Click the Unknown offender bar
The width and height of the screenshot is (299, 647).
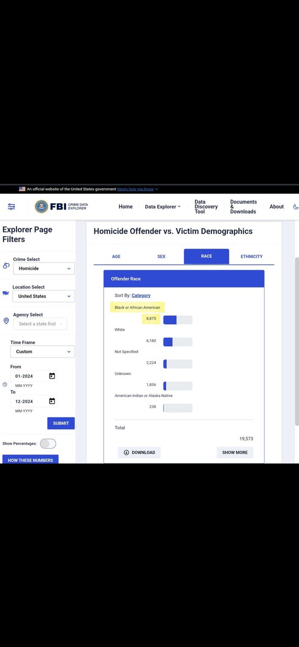click(x=178, y=386)
